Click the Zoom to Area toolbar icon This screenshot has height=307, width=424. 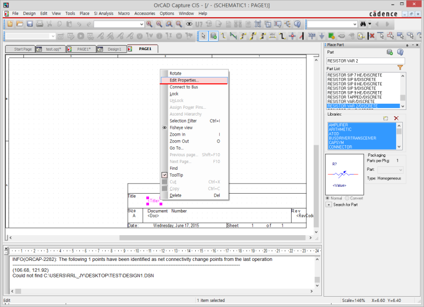tap(169, 24)
